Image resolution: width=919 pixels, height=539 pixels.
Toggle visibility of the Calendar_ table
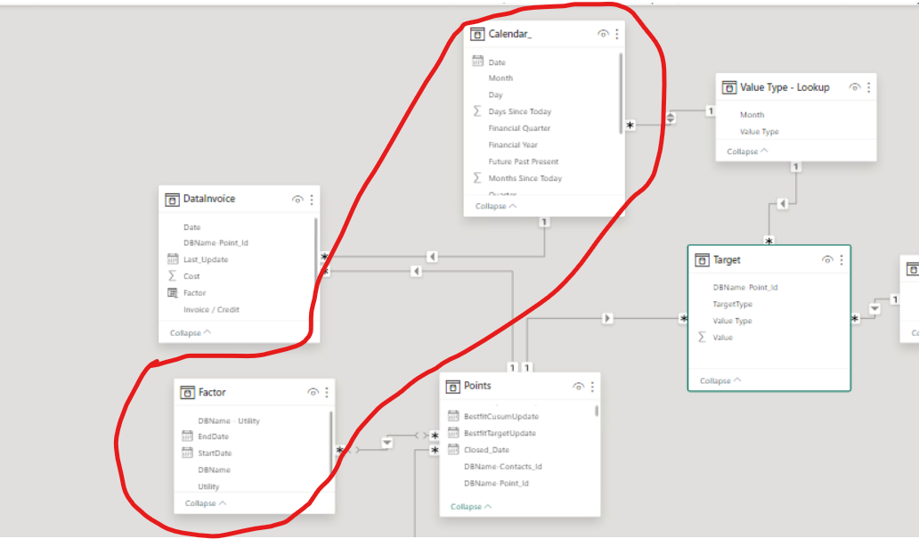pos(603,34)
